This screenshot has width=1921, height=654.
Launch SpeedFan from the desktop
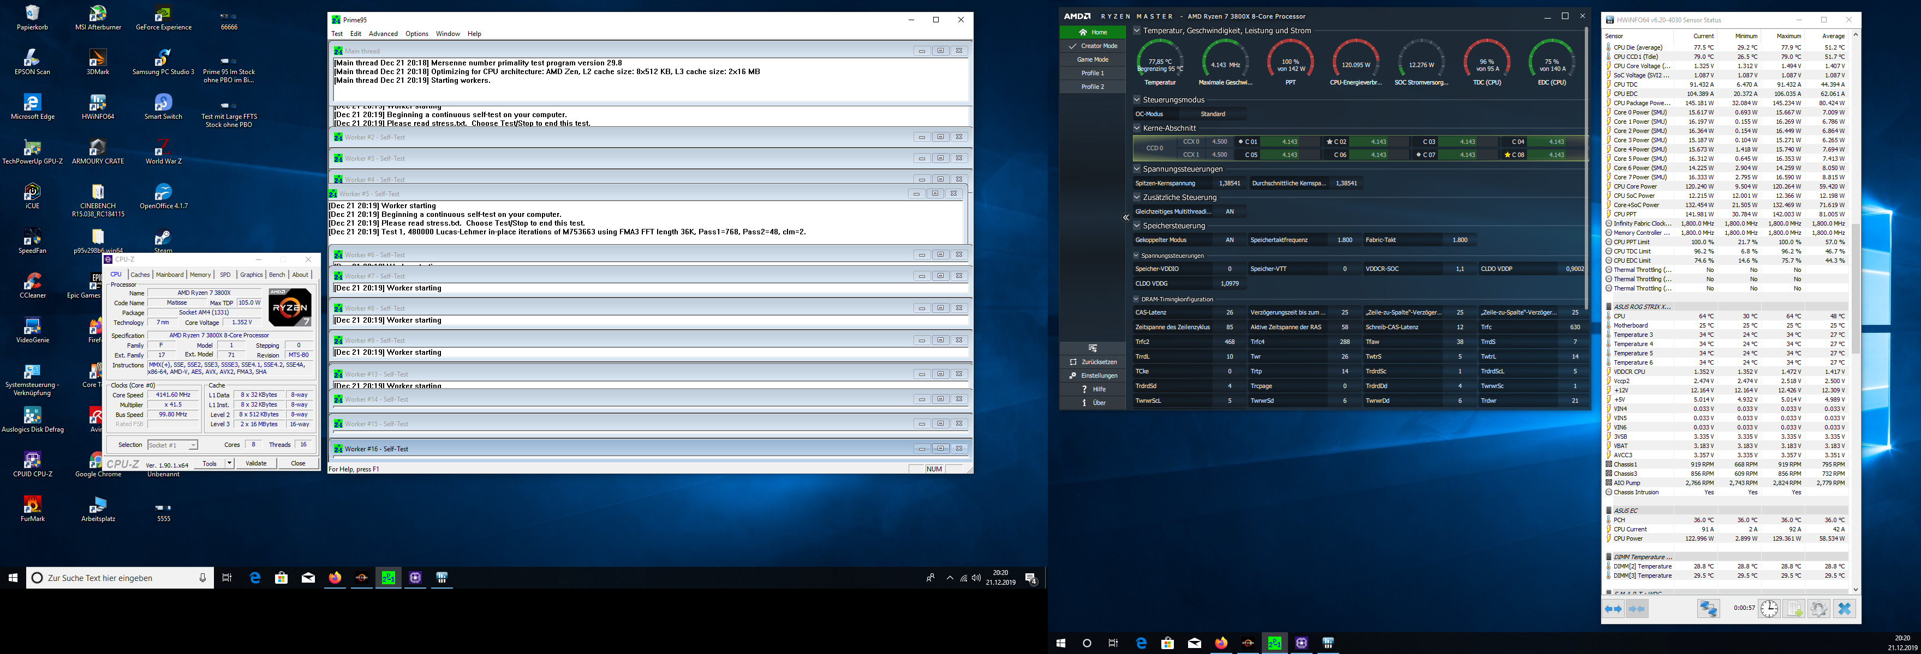32,241
